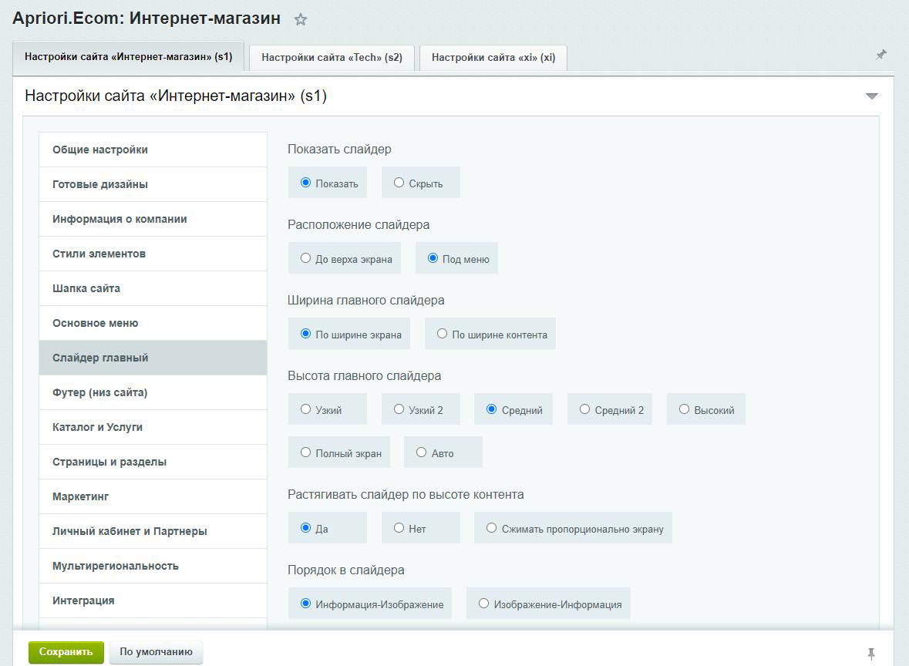Go to Маркетинг settings
Viewport: 909px width, 666px height.
(153, 496)
